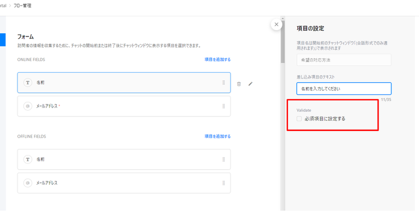420x218 pixels.
Task: Click the T text icon in online 名前
Action: click(x=28, y=82)
